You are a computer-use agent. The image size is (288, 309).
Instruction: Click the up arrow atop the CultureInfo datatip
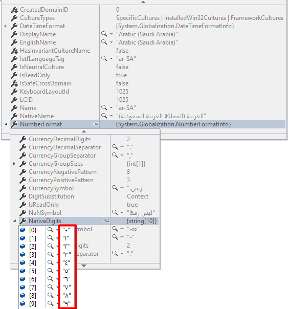pyautogui.click(x=143, y=2)
